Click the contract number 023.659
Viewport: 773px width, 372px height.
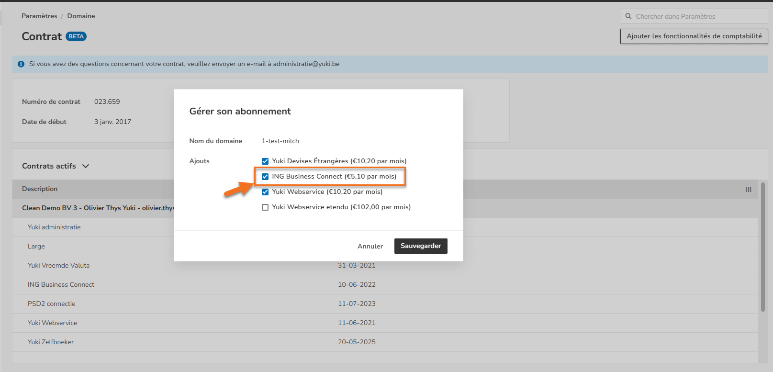[x=107, y=102]
